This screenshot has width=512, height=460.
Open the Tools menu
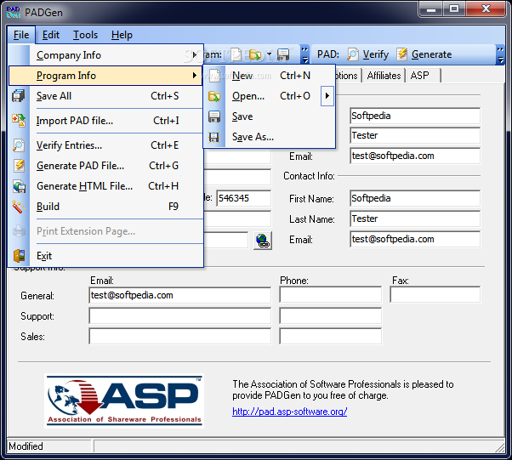pyautogui.click(x=85, y=35)
